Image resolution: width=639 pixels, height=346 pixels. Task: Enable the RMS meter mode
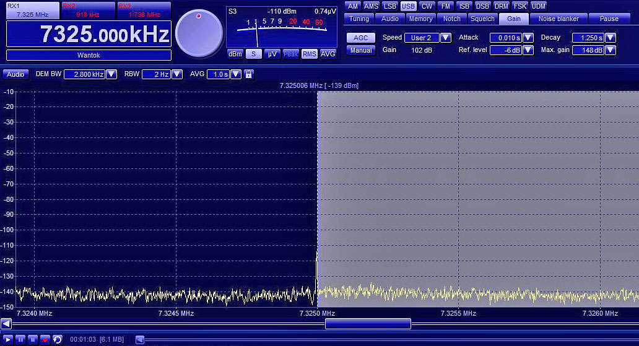(x=310, y=54)
